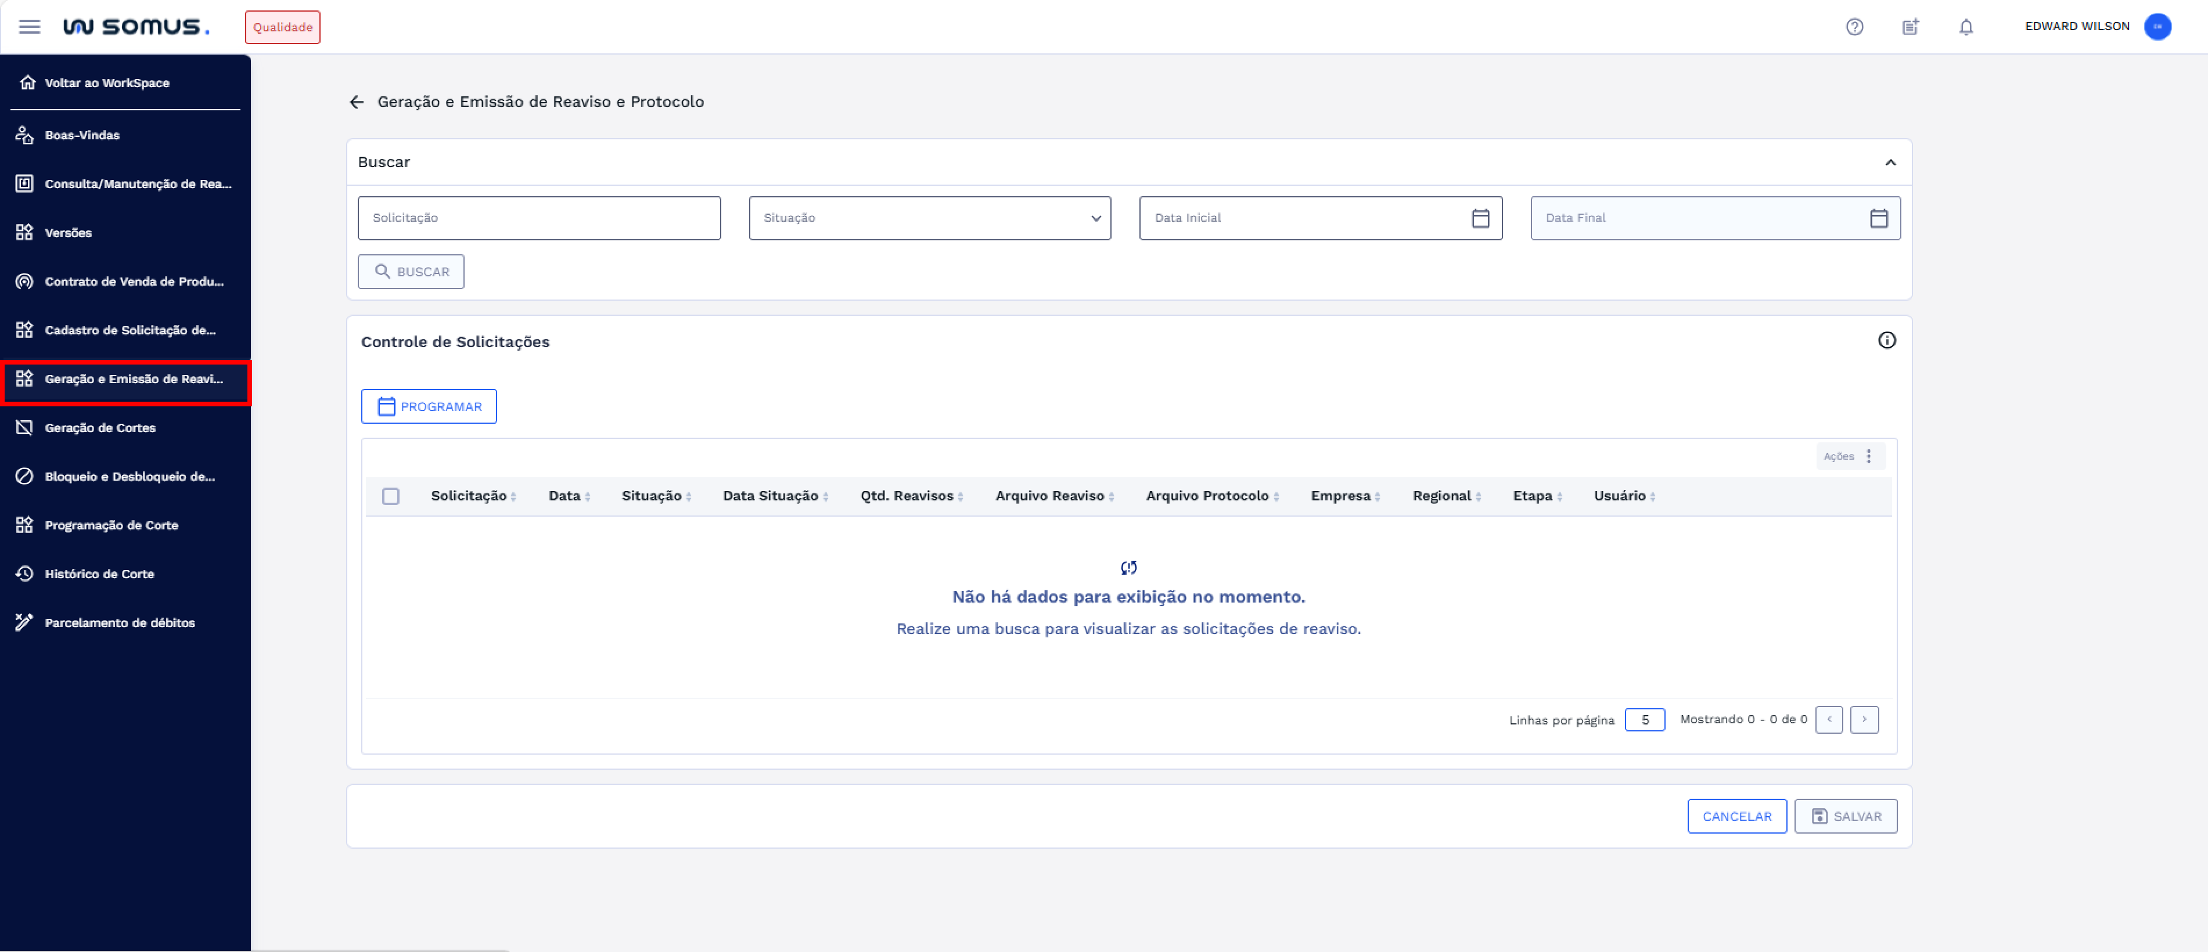Open the hamburger menu icon

29,27
